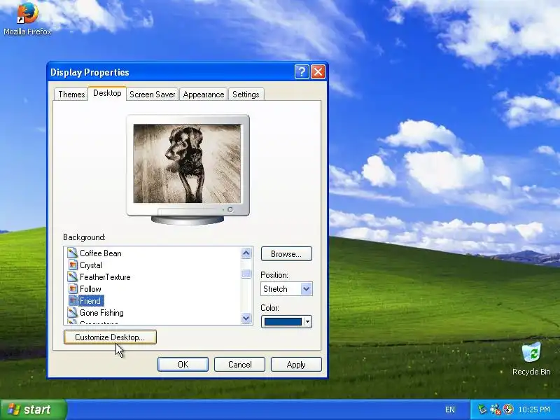
Task: Open the Screen Saver tab
Action: 152,94
